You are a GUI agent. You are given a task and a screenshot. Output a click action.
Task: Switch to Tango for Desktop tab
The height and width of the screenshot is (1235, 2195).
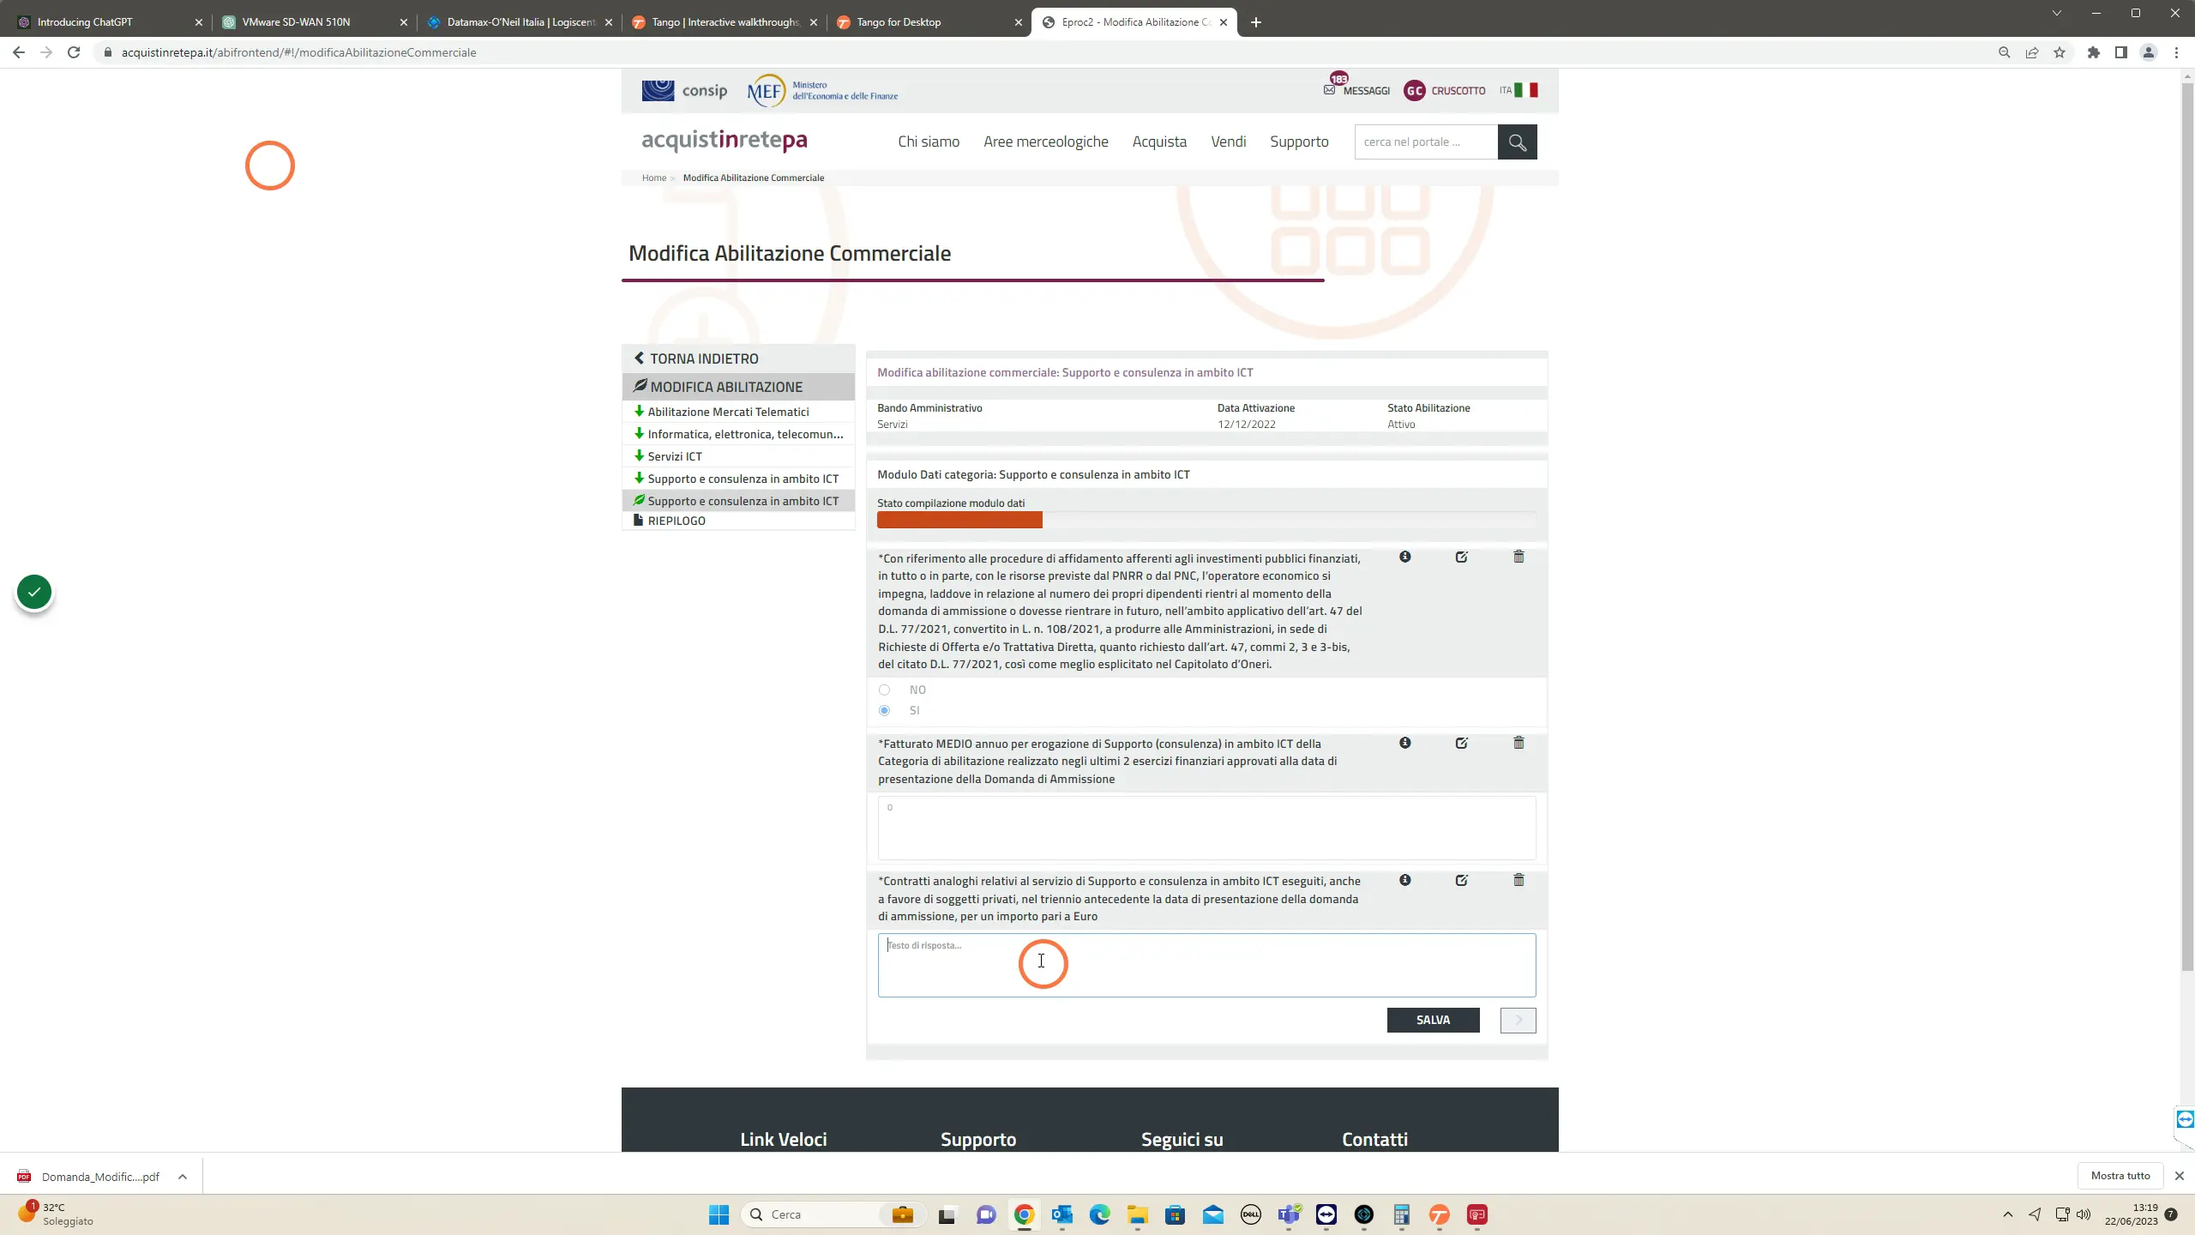pos(929,22)
